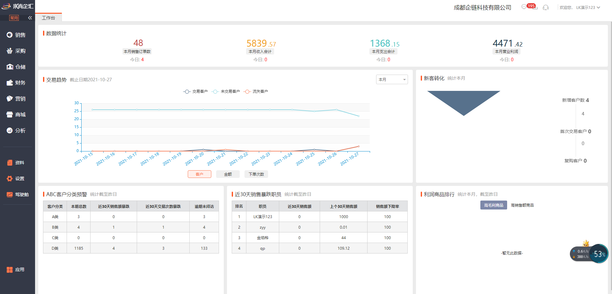Toggle the 未交易客户 legend series
Viewport: 612px width, 294px height.
[226, 92]
